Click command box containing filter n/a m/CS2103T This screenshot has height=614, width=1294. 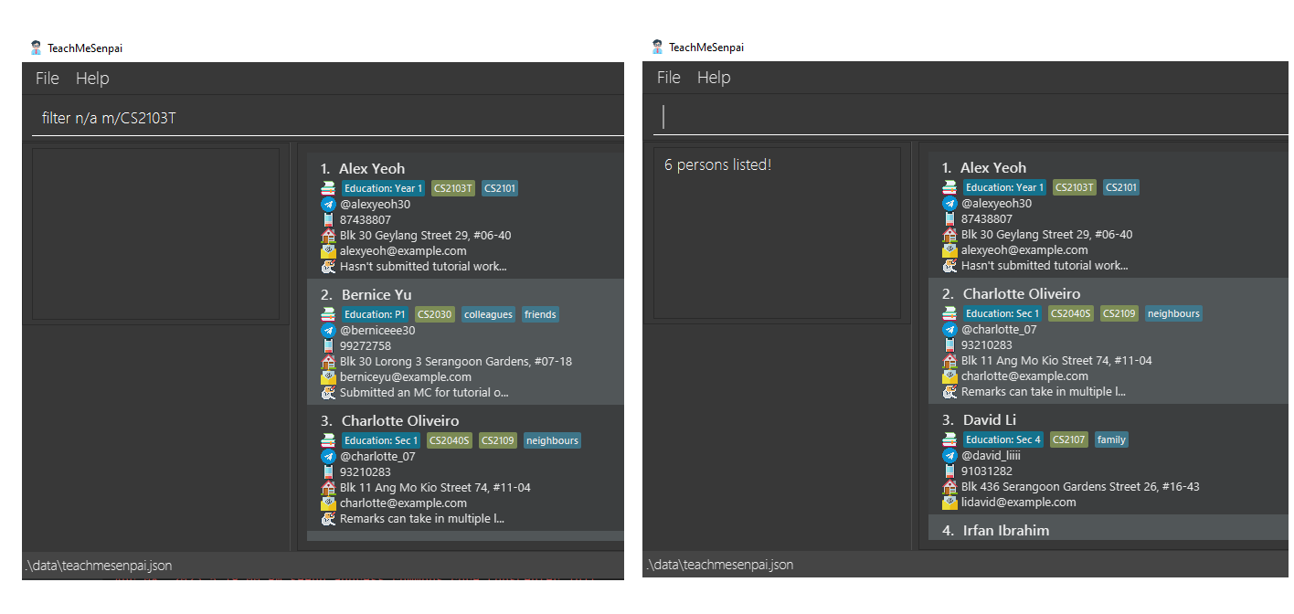point(328,118)
